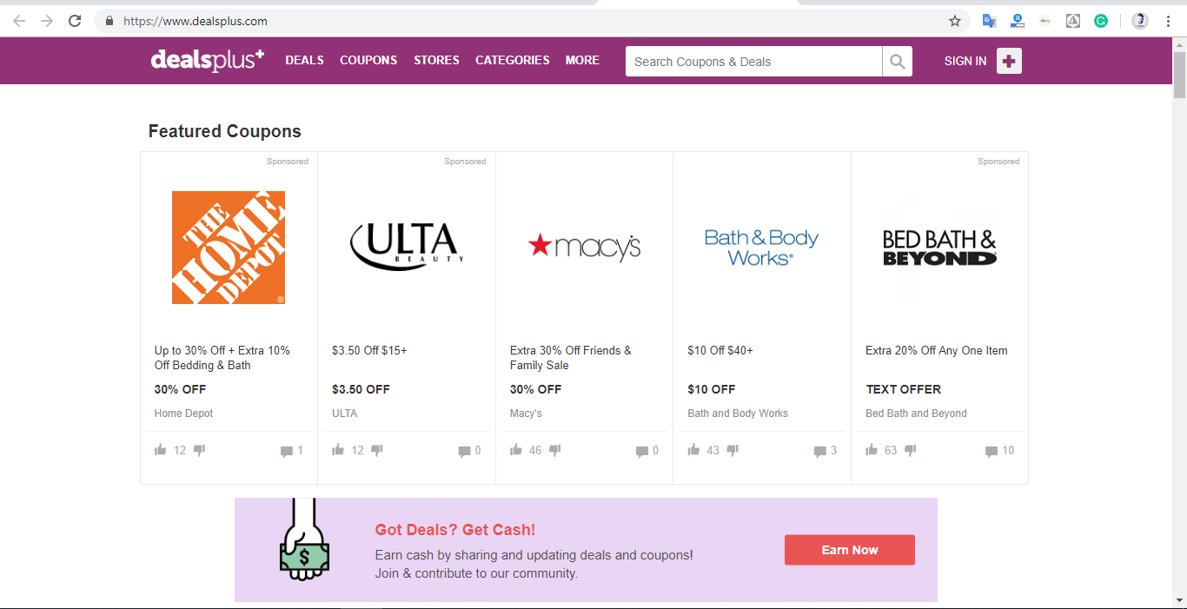Open the Bed Bath & Beyond logo thumbnail
The width and height of the screenshot is (1187, 609).
click(x=939, y=248)
